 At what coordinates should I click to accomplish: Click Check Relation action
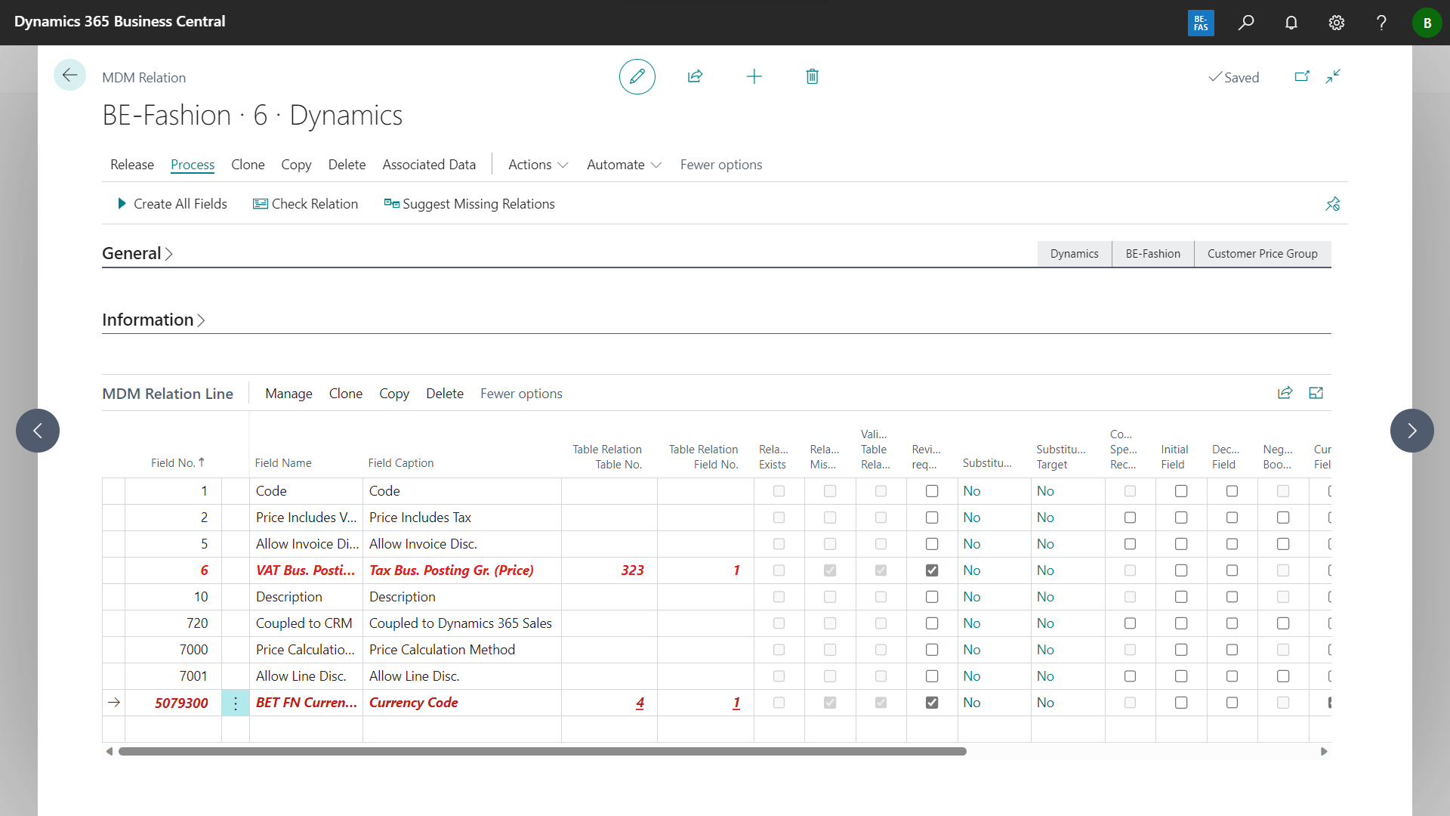click(305, 204)
